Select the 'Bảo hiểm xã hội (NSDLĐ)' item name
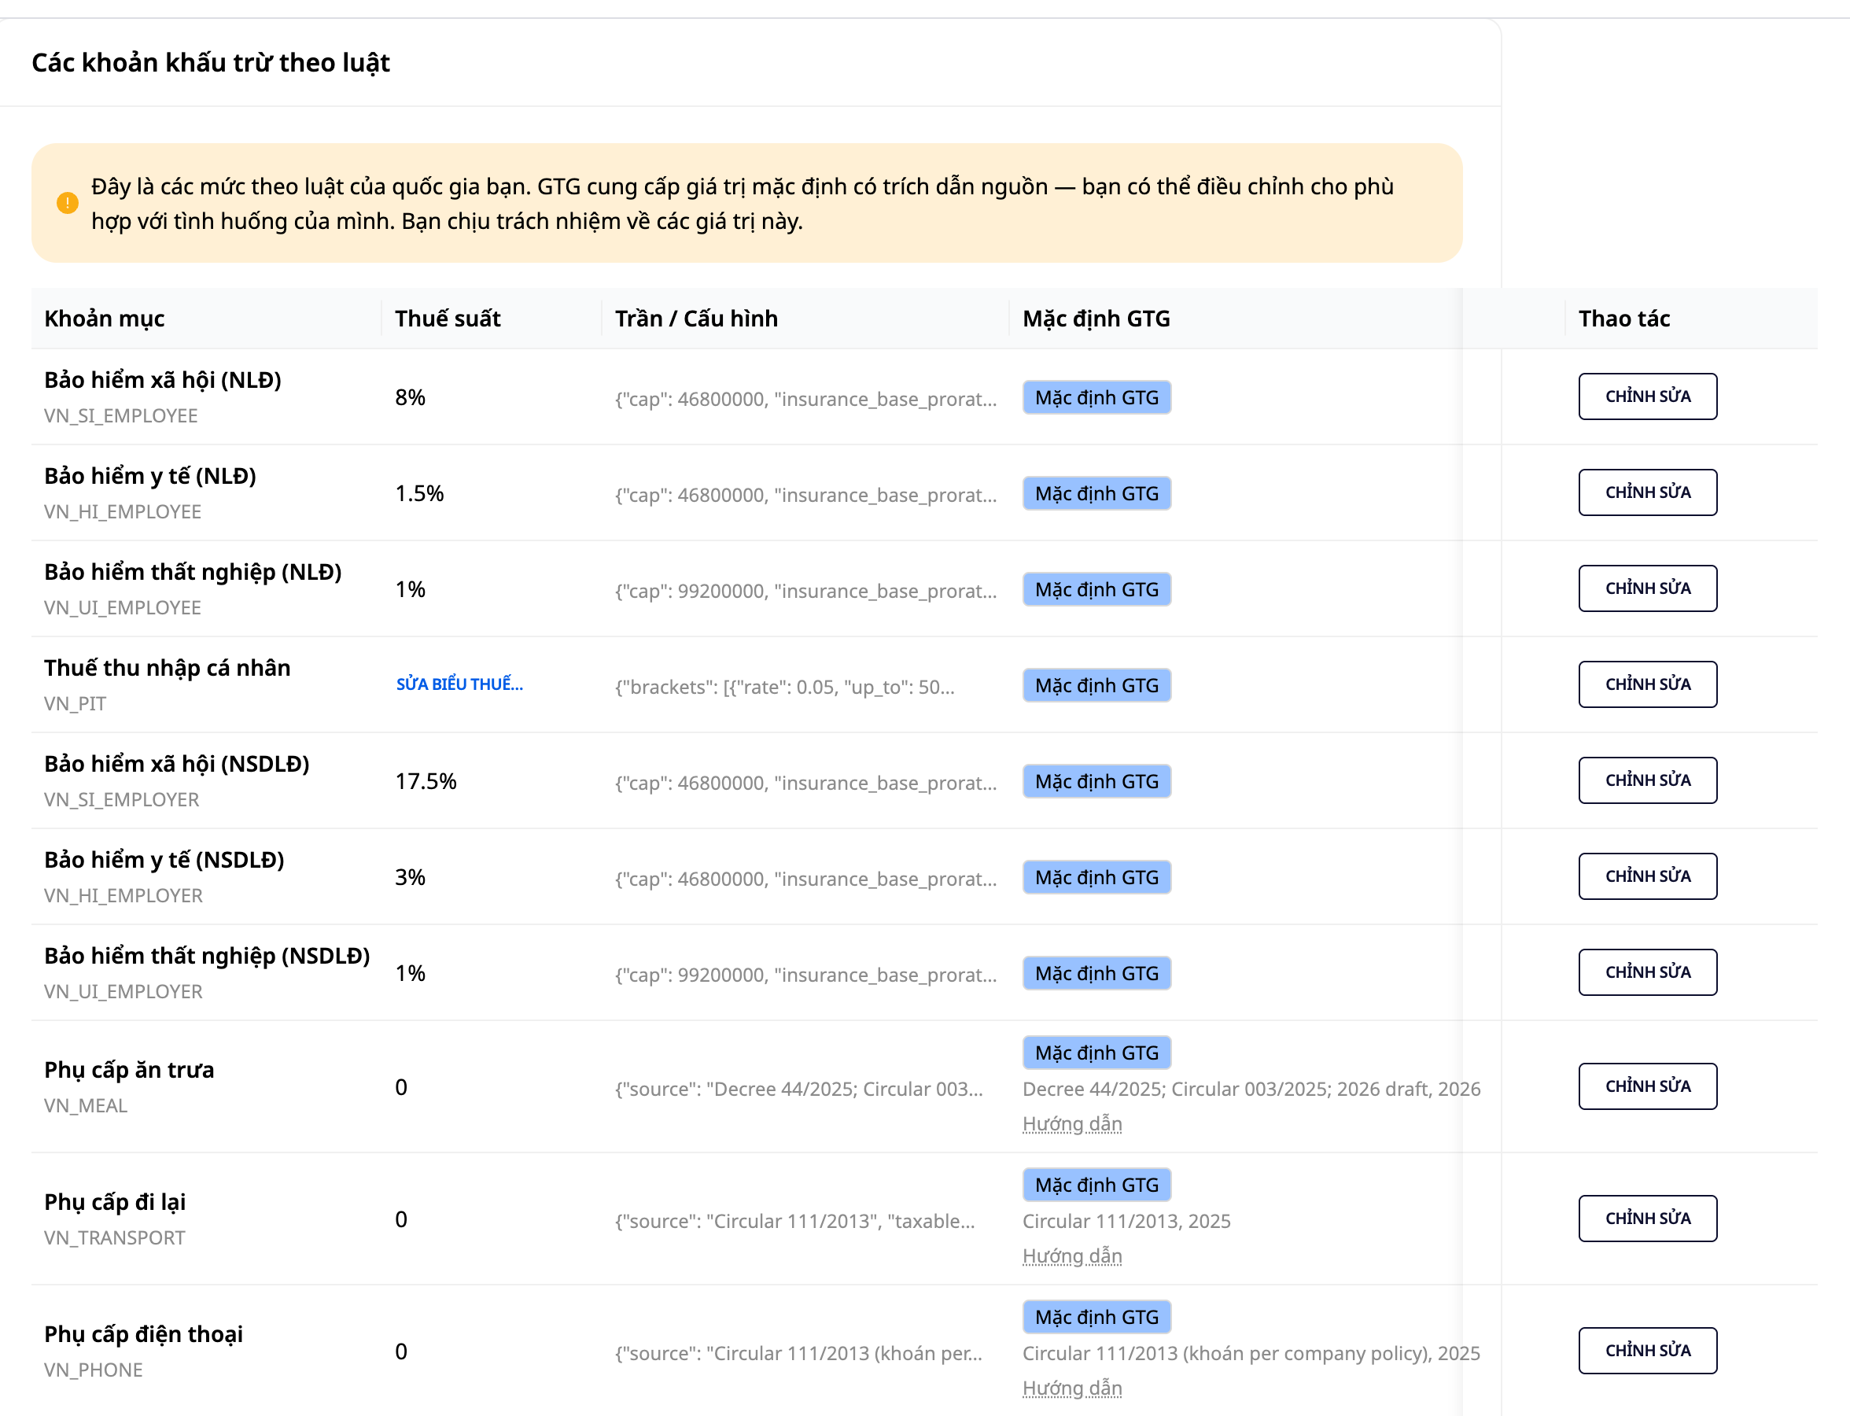Image resolution: width=1850 pixels, height=1416 pixels. click(177, 765)
